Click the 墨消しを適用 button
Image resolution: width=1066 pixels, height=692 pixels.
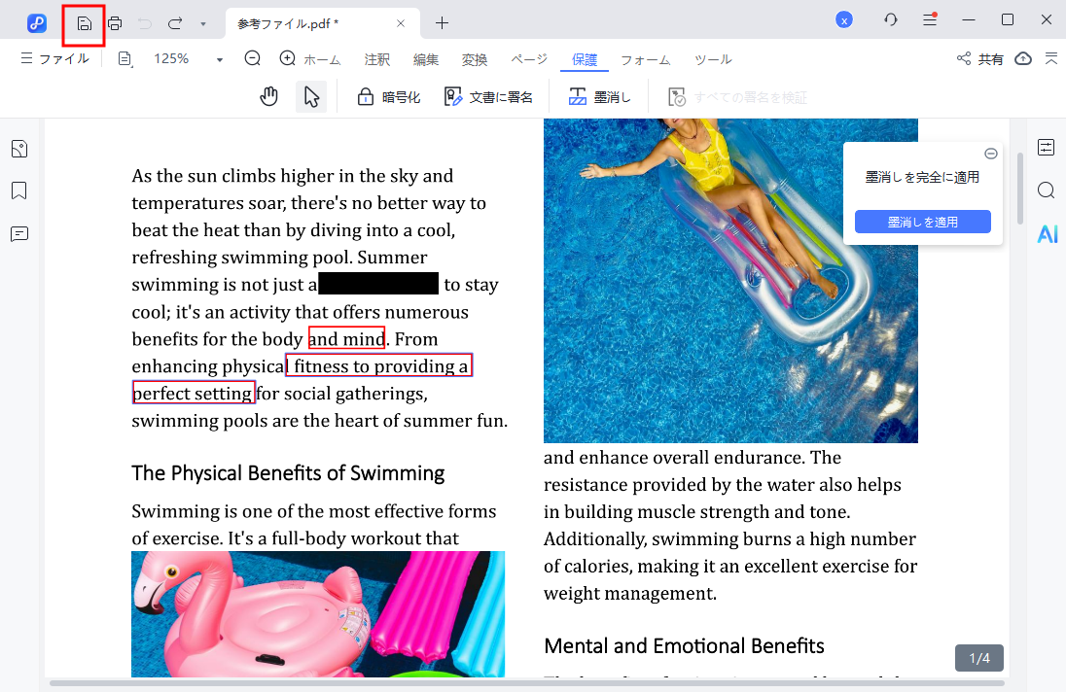click(x=922, y=222)
